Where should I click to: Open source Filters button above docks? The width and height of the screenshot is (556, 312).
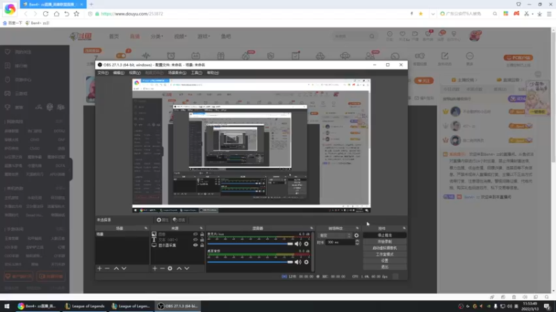pos(179,220)
